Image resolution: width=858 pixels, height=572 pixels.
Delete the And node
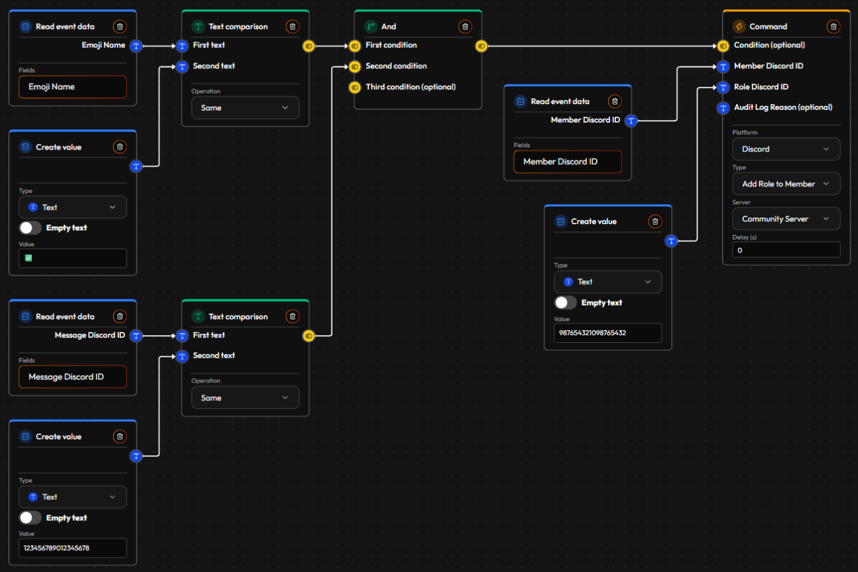(x=465, y=27)
